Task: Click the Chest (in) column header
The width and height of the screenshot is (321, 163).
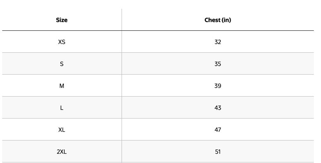Action: click(218, 20)
